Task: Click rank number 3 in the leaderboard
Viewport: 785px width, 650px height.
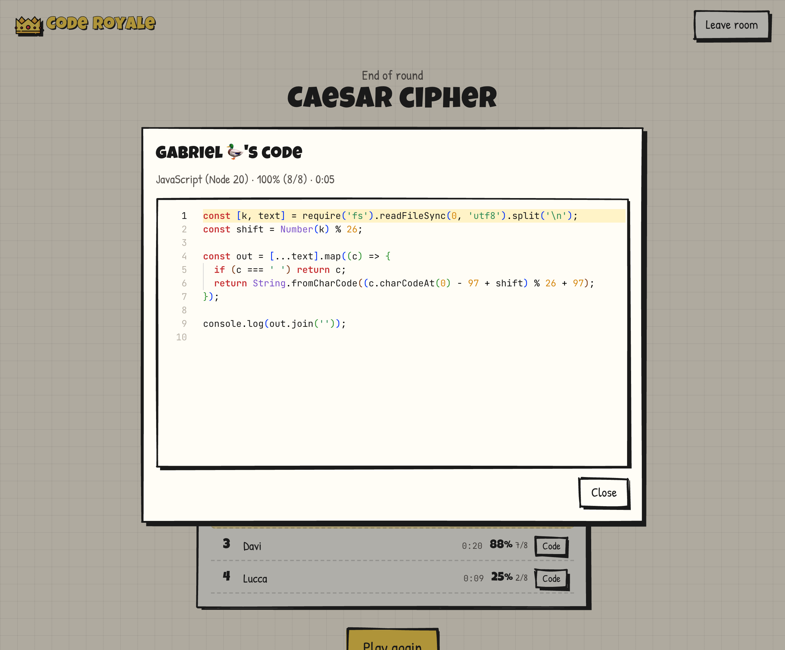Action: pyautogui.click(x=227, y=544)
